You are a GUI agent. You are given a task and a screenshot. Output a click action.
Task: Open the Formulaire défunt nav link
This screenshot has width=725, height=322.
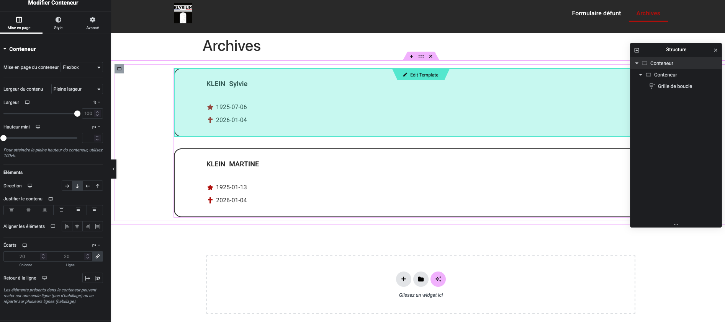point(596,13)
